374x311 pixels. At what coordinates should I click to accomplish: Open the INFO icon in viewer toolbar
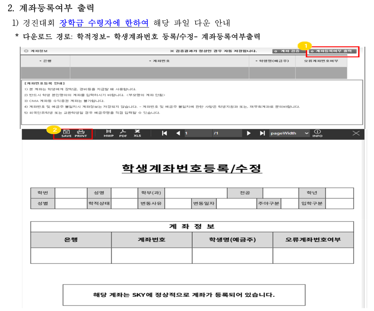[x=317, y=133]
